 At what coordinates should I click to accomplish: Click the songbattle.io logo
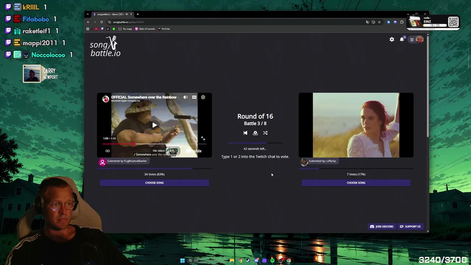coord(105,47)
